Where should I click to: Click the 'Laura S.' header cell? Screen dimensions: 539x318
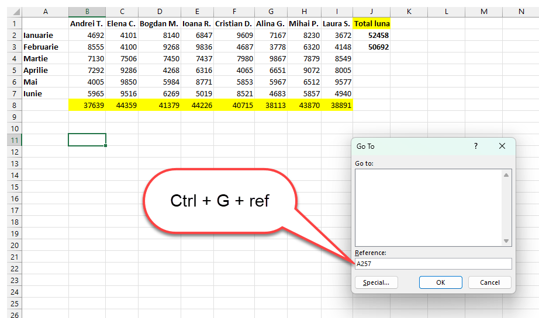(x=337, y=24)
